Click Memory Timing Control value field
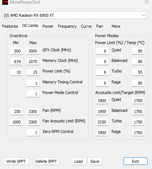152x169 pixels. (x=33, y=83)
